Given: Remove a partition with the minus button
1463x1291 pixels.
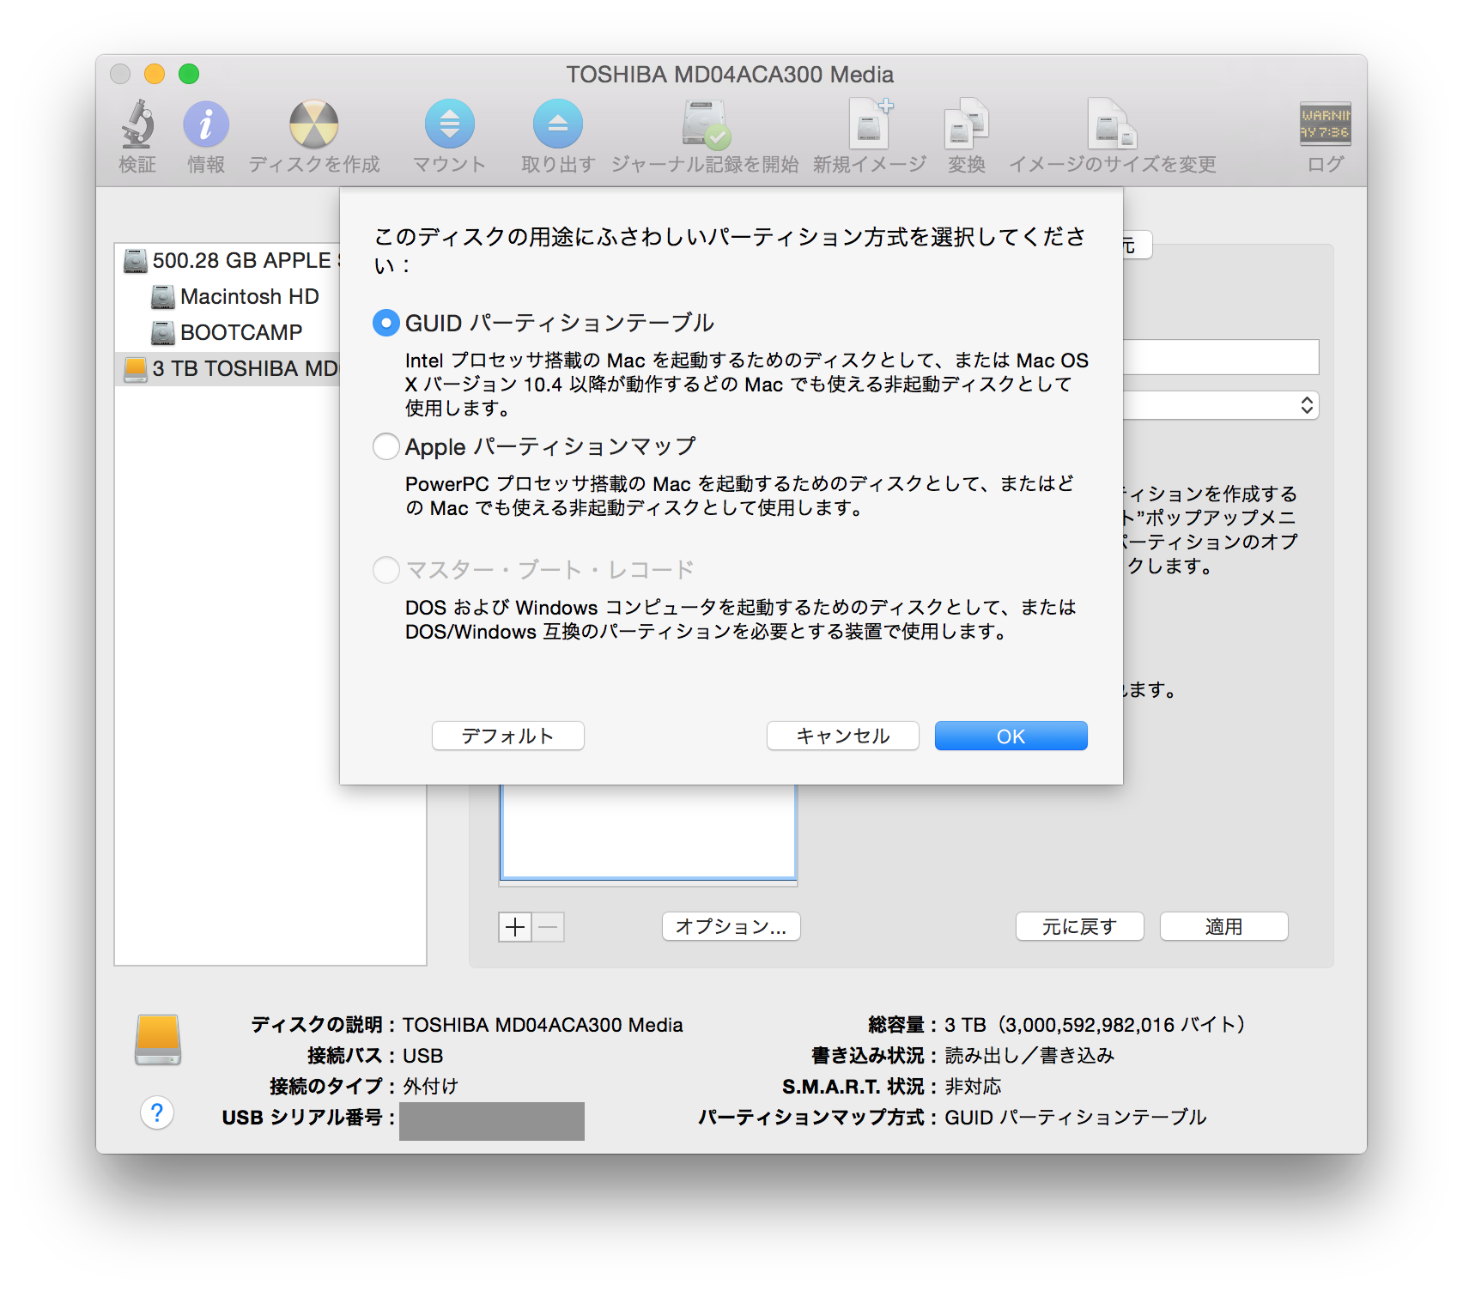Looking at the screenshot, I should coord(549,927).
